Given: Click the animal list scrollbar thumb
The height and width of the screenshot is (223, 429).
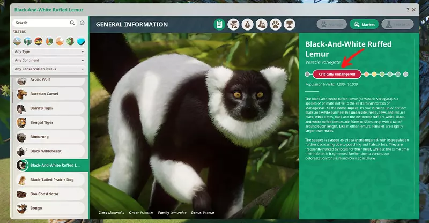Looking at the screenshot, I should click(x=13, y=98).
